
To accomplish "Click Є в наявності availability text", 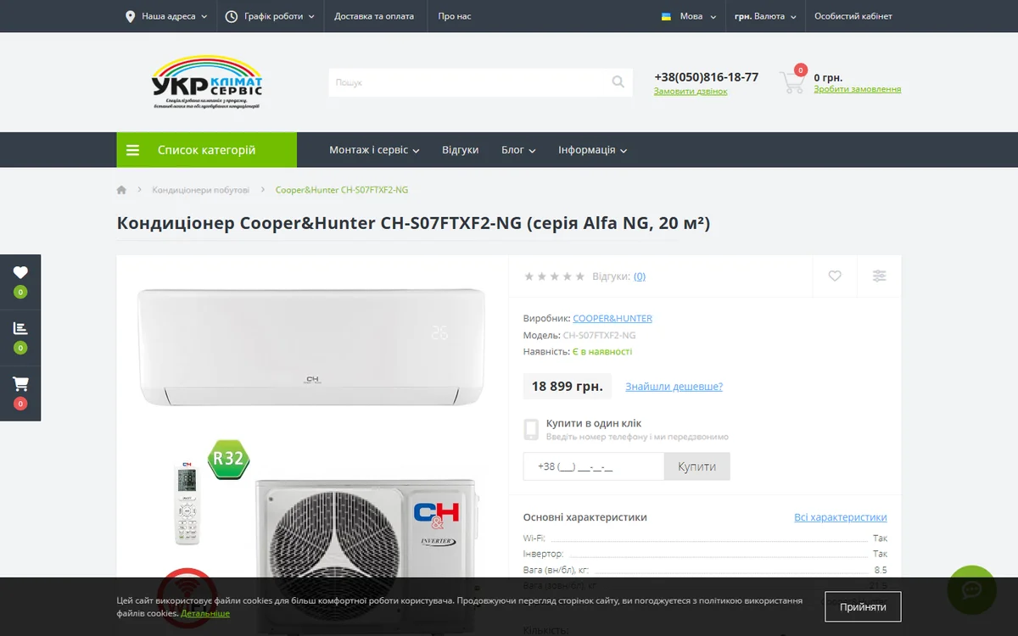I will click(x=602, y=352).
